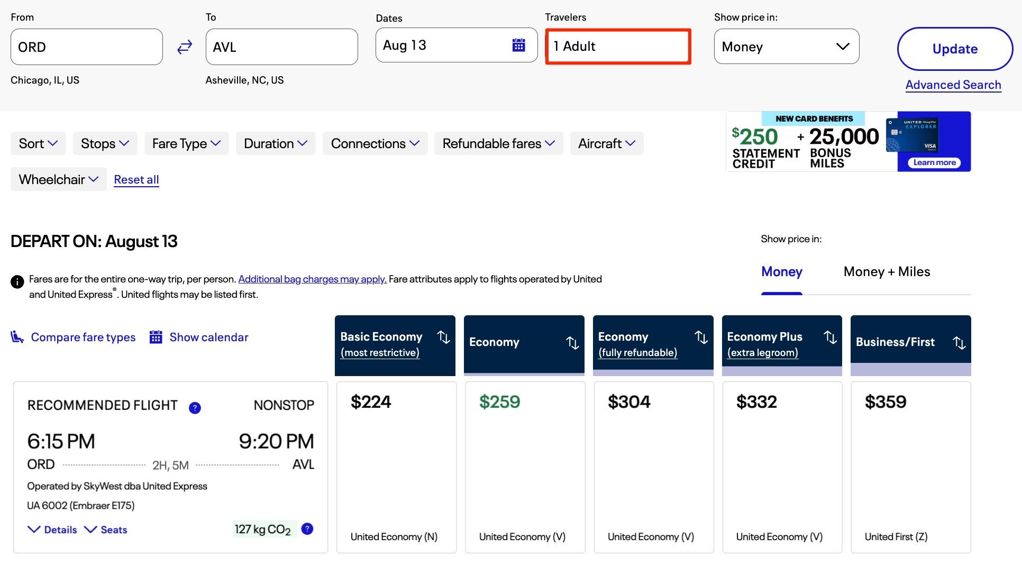Open the calendar icon in Dates field
The image size is (1022, 566).
coord(518,45)
